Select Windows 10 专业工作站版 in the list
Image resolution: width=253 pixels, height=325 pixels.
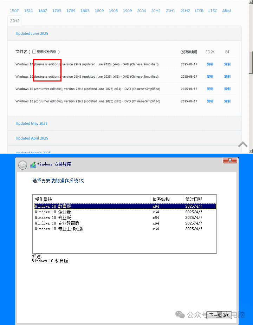point(125,229)
